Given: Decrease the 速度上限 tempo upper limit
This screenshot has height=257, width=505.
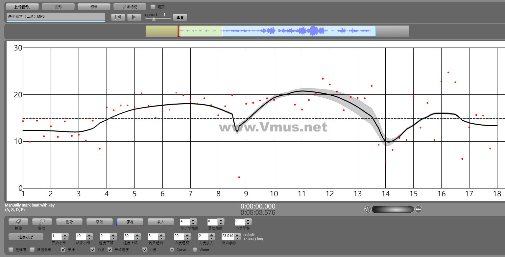Looking at the screenshot, I should [137, 238].
